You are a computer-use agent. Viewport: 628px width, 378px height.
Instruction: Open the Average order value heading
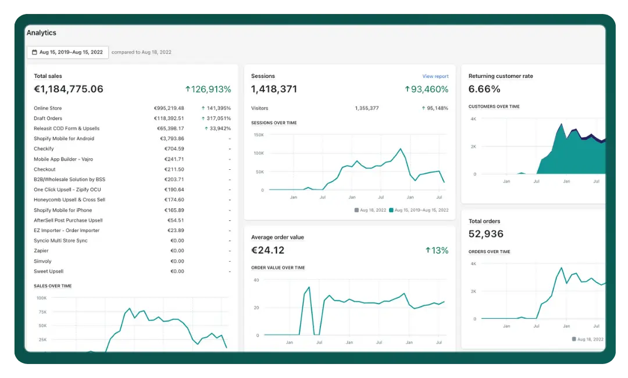277,237
